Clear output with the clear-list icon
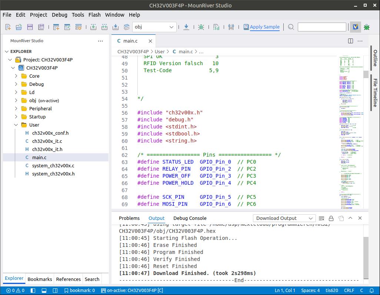The image size is (380, 295). [x=321, y=218]
